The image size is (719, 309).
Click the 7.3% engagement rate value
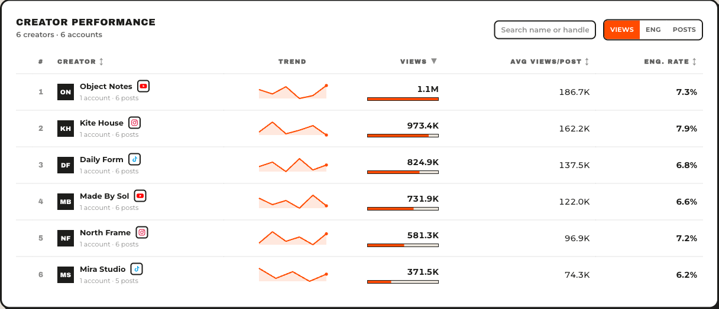tap(686, 92)
